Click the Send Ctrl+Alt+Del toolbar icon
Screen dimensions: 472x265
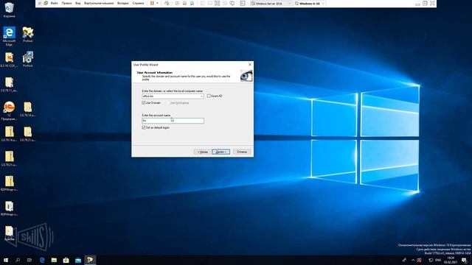click(167, 3)
